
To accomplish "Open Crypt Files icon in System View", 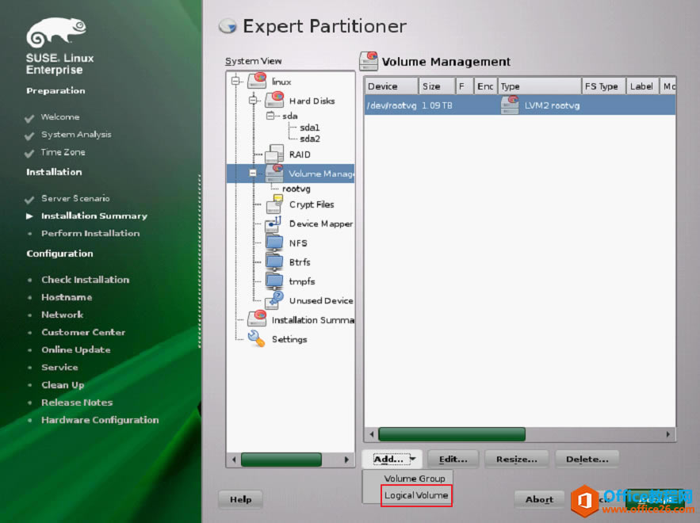I will [x=274, y=204].
